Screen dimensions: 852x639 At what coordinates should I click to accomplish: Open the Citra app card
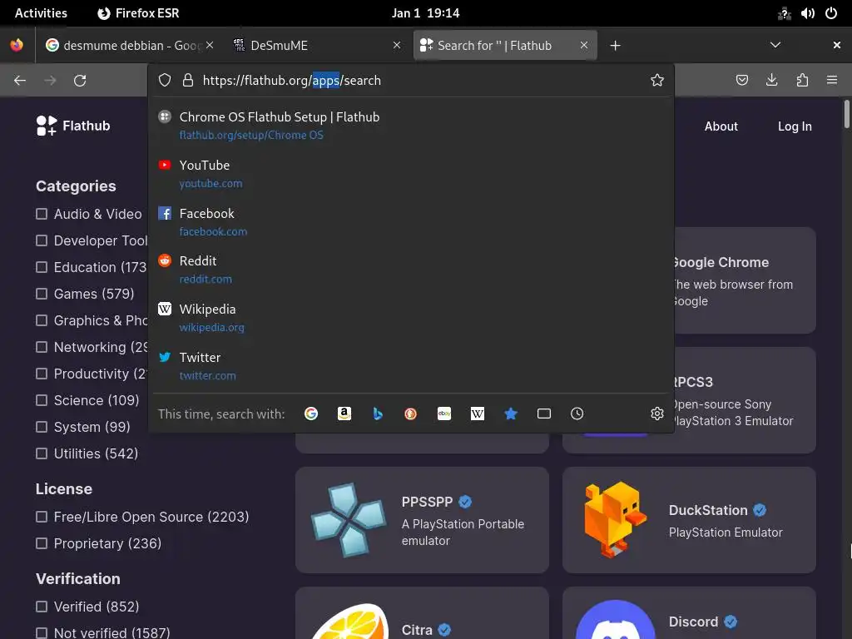pos(422,613)
